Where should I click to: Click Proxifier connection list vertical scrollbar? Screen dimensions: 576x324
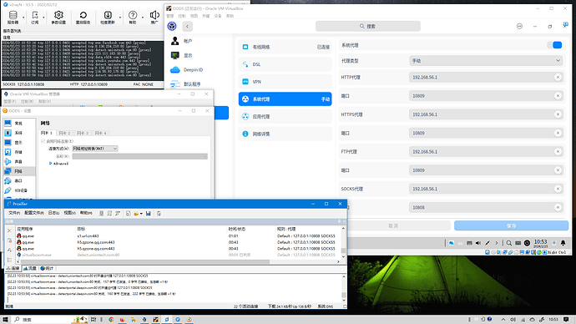(x=343, y=251)
